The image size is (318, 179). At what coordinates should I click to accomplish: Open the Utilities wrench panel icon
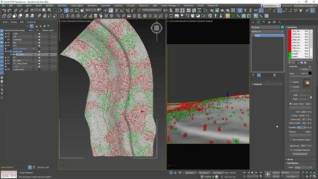click(280, 22)
